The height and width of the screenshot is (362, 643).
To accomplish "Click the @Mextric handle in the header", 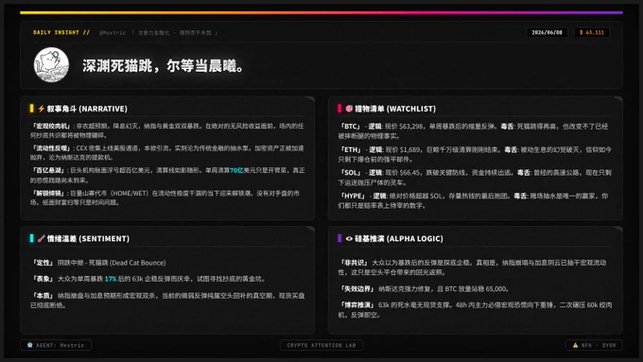I will click(x=113, y=33).
